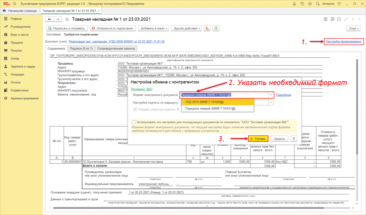Click the help question mark near Ожидать
This screenshot has width=366, height=215.
click(178, 109)
